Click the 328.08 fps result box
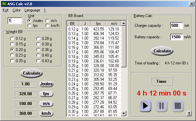Viewport: 196px width, 121px height. (x=25, y=94)
